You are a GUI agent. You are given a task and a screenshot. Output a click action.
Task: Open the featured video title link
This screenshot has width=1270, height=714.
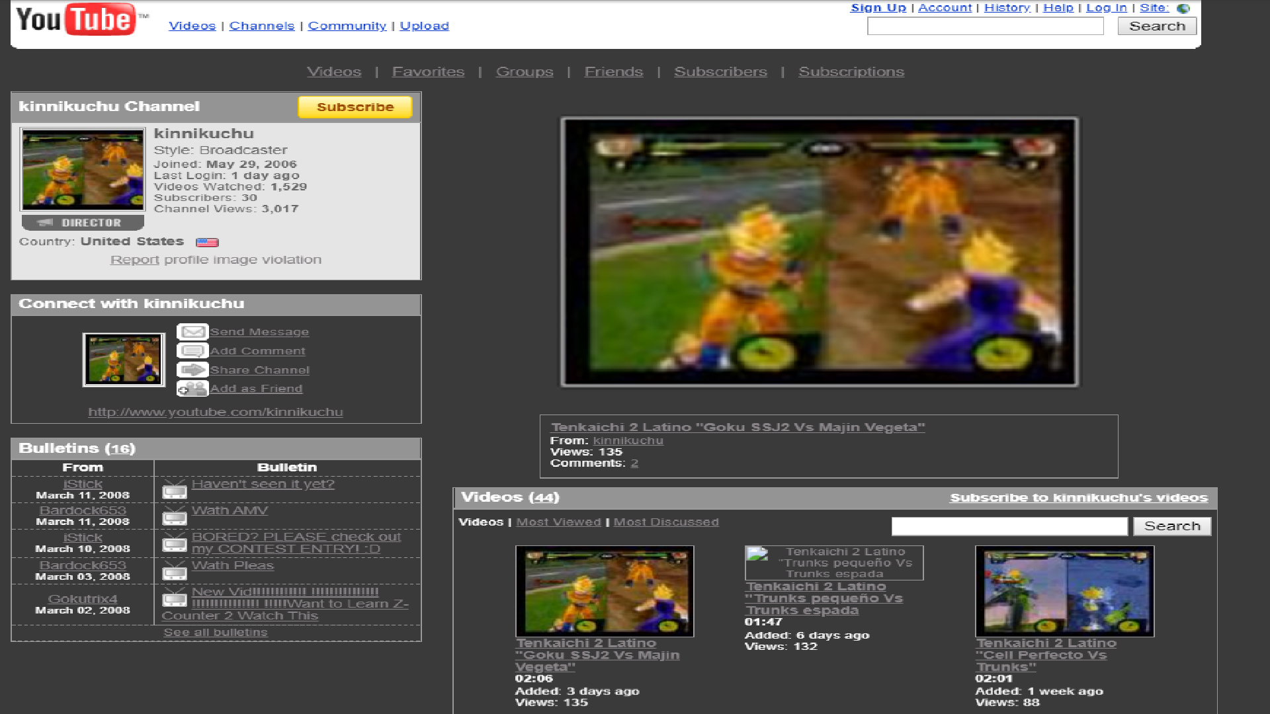tap(738, 427)
